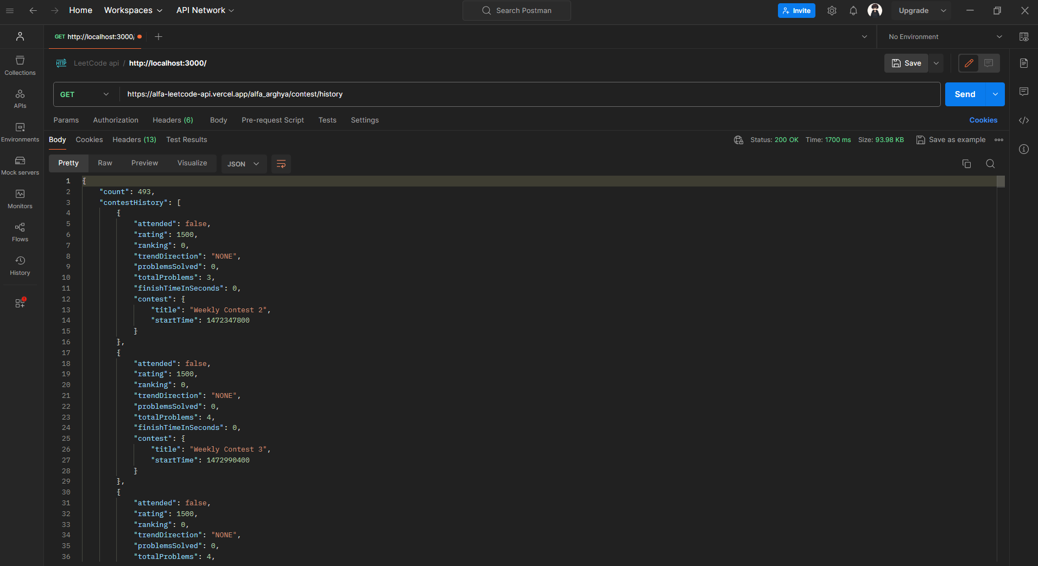Open Collections in the sidebar
Image resolution: width=1038 pixels, height=566 pixels.
click(20, 65)
